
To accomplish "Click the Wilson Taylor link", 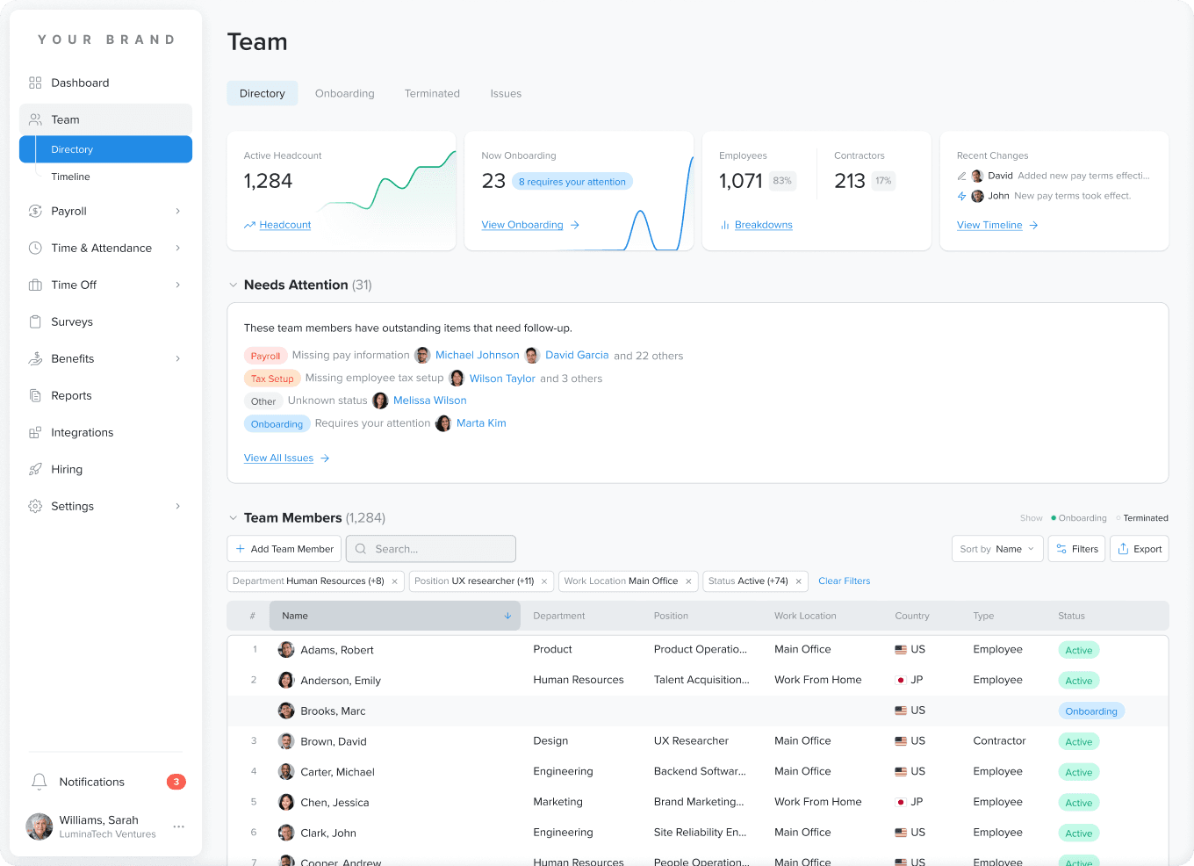I will click(x=502, y=379).
